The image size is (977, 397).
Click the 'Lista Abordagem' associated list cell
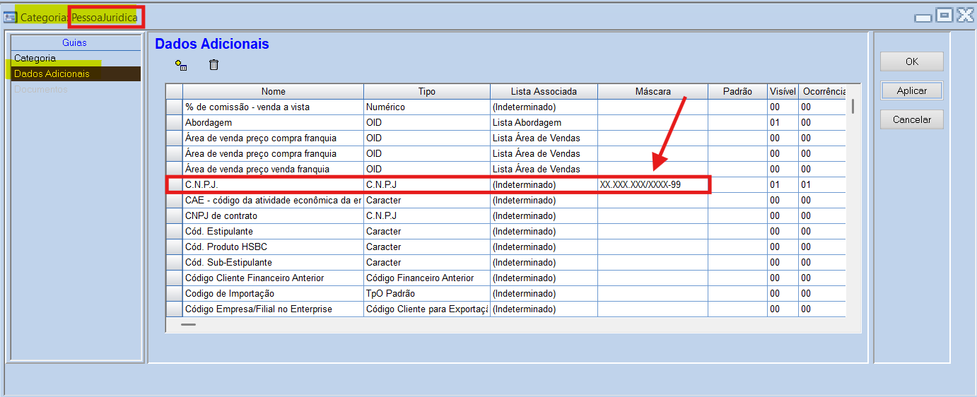pos(544,122)
